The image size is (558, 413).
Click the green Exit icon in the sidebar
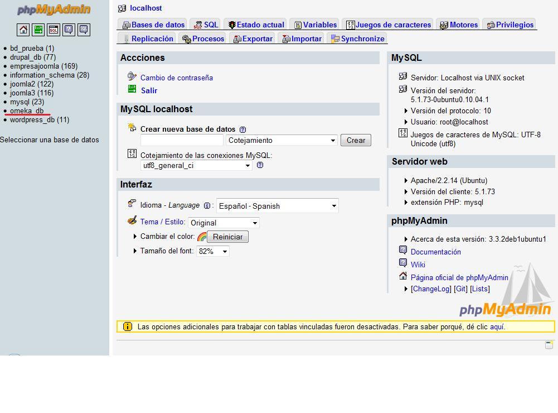pos(38,30)
